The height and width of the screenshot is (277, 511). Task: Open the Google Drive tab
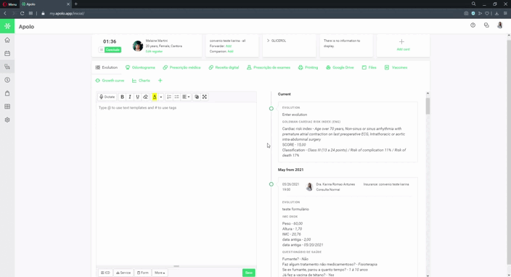point(340,67)
